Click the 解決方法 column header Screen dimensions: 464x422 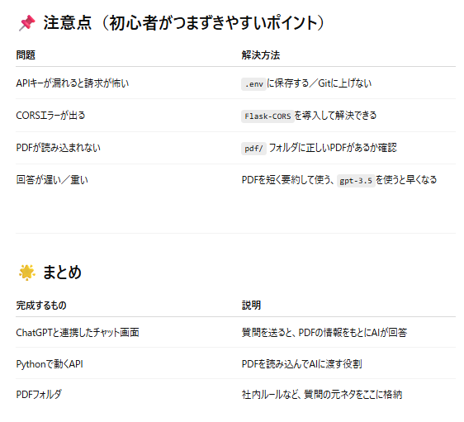tap(260, 55)
